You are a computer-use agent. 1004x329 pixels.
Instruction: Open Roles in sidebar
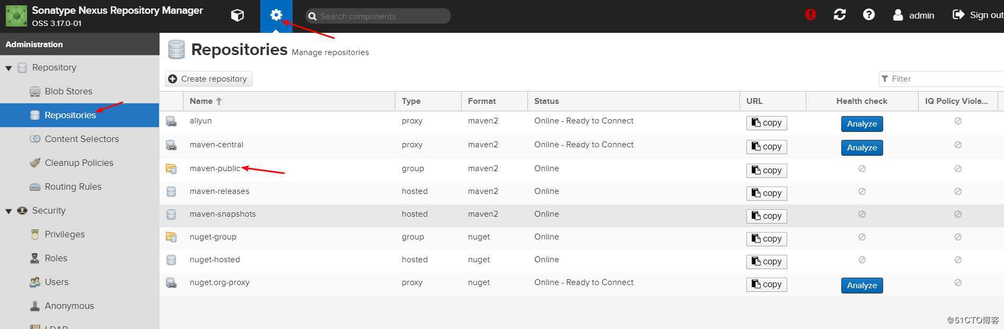[56, 258]
